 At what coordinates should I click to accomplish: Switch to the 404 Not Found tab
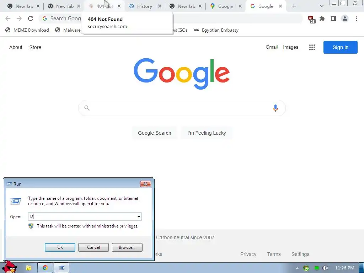101,6
